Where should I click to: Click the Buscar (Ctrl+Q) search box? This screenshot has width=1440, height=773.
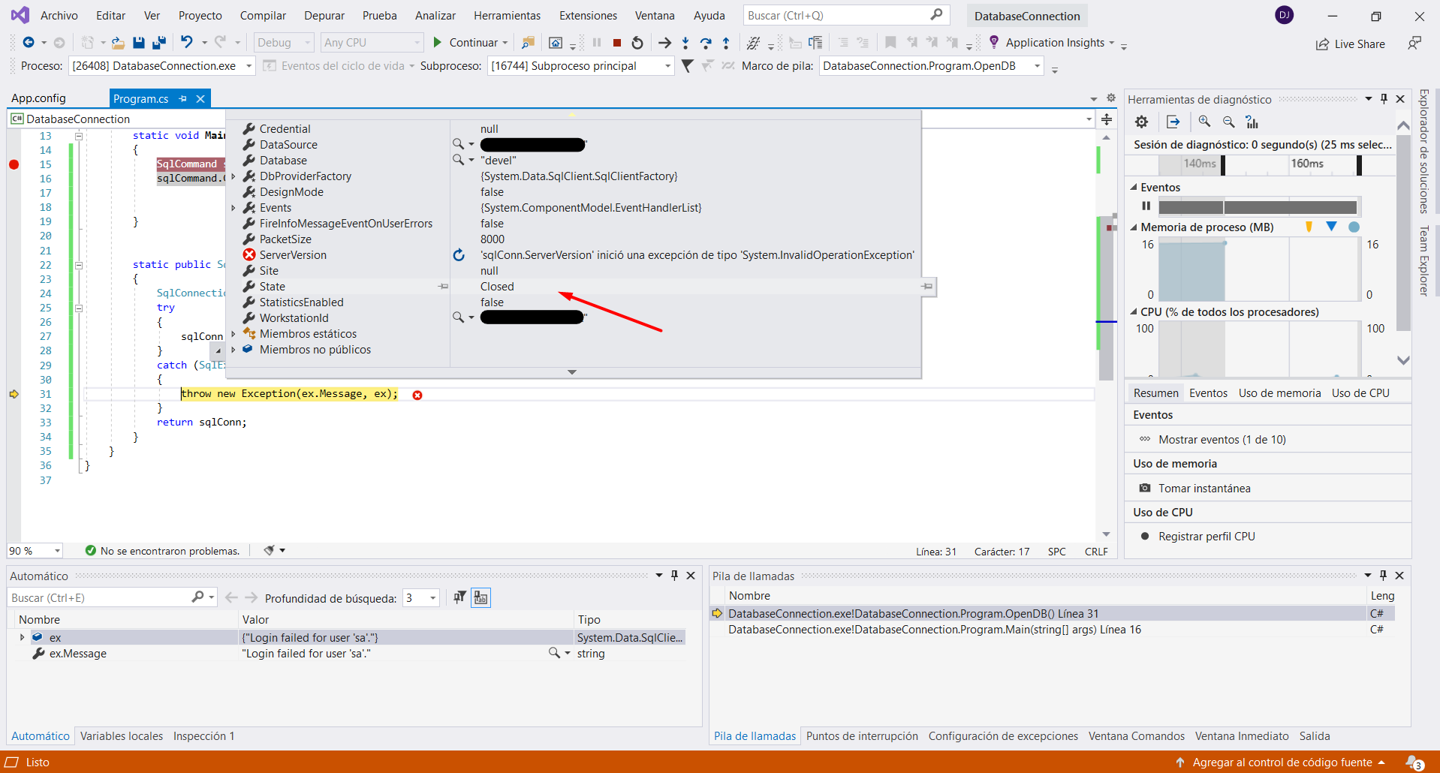tap(836, 15)
